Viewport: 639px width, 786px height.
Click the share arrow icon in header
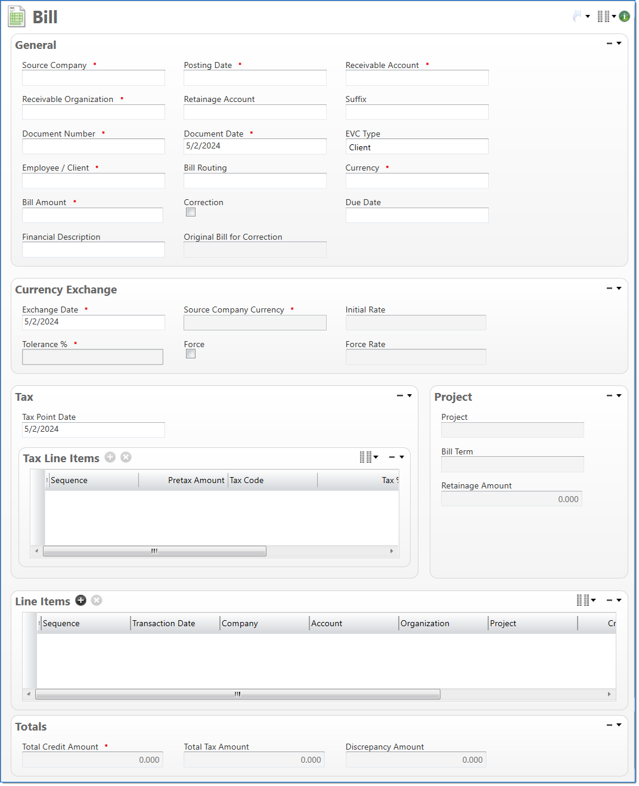tap(577, 17)
